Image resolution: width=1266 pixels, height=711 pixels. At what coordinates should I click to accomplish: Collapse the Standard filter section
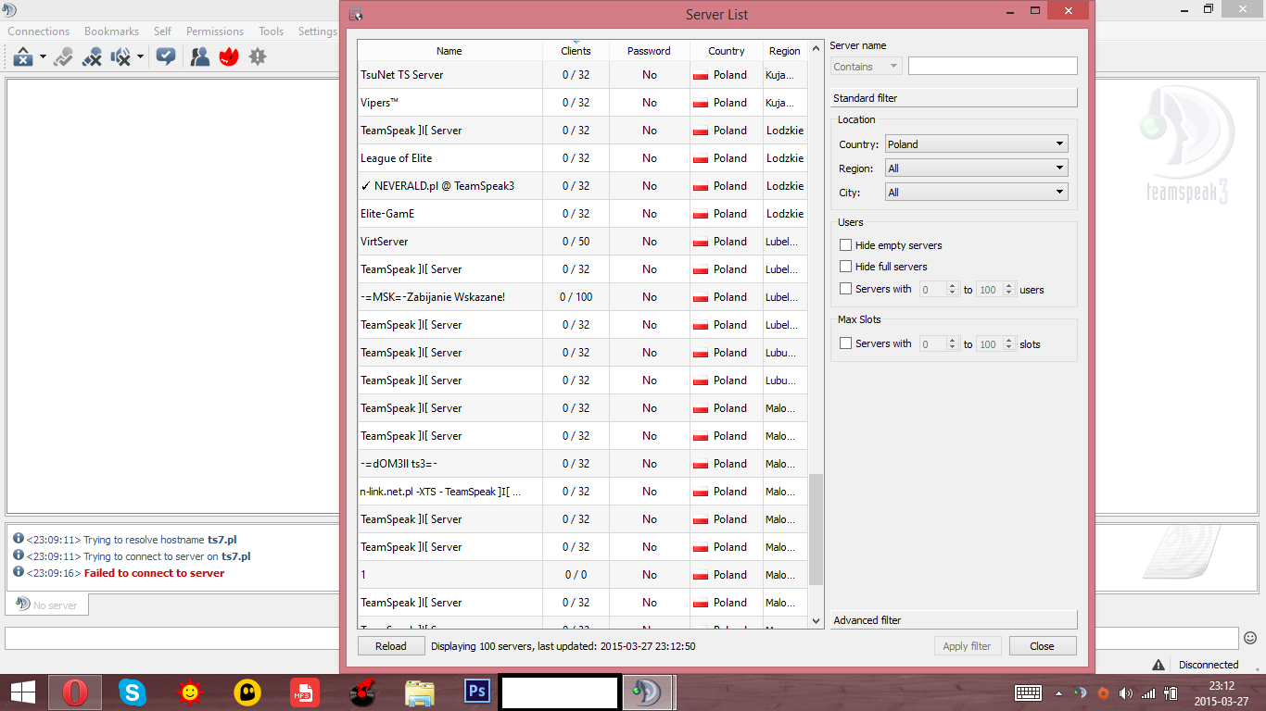tap(954, 98)
